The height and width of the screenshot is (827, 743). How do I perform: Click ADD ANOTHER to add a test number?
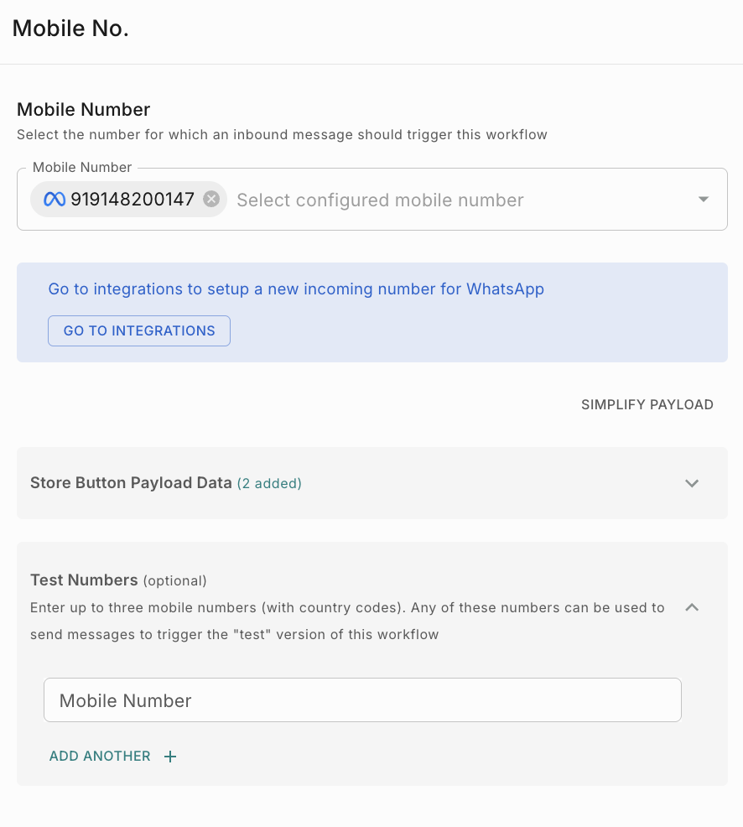click(x=100, y=756)
